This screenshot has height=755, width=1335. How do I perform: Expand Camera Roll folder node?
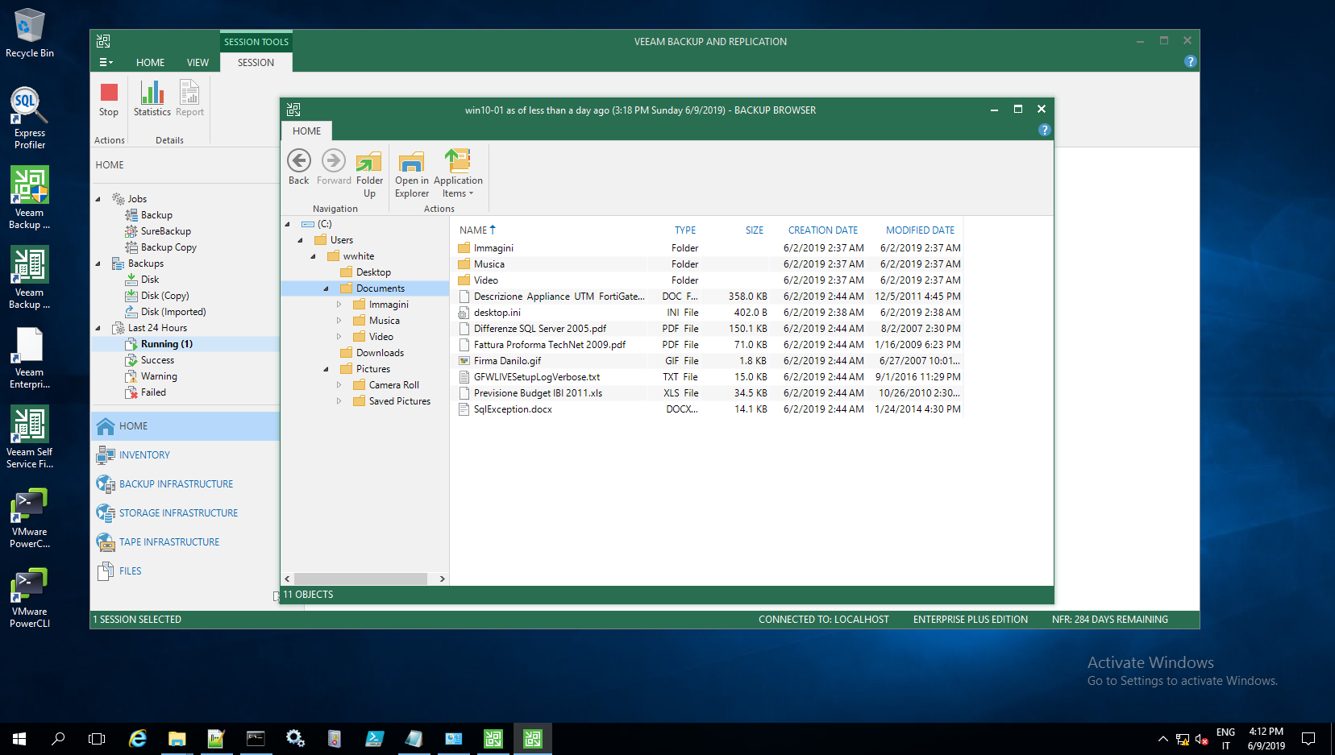tap(339, 385)
